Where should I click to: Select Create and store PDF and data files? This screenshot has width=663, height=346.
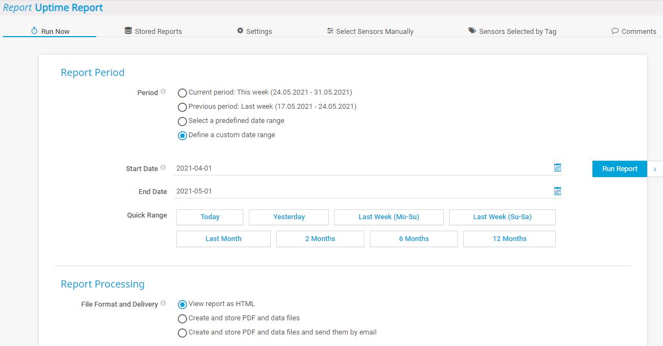[182, 319]
